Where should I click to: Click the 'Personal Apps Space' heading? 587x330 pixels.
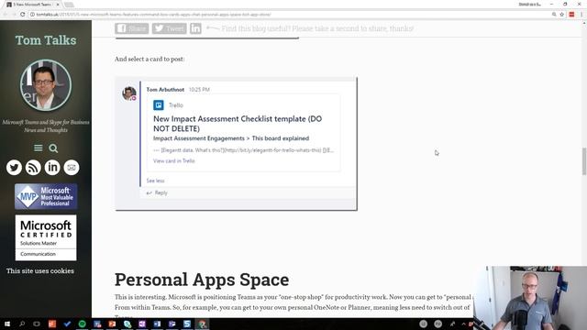[x=202, y=280]
